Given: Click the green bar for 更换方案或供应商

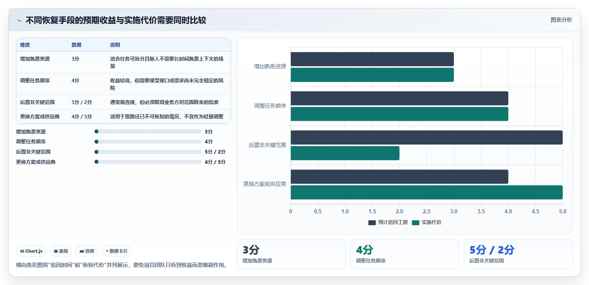Looking at the screenshot, I should click(426, 192).
